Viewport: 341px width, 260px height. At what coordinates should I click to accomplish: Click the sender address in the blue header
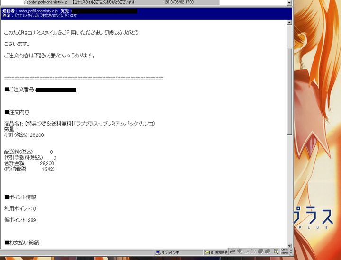[x=38, y=11]
